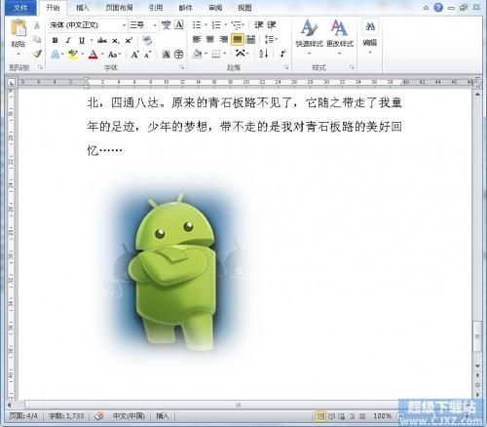Viewport: 487px width, 427px height.
Task: Select the Format Painter brush
Action: [37, 54]
